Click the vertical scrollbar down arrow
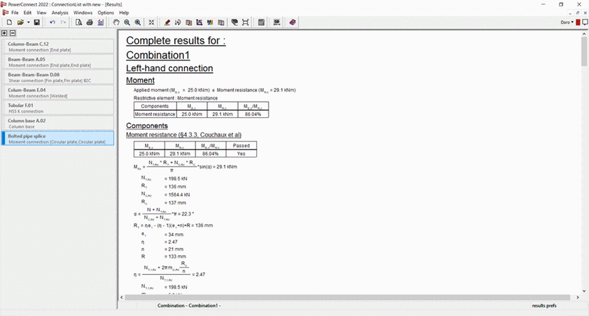The image size is (589, 316). [584, 291]
